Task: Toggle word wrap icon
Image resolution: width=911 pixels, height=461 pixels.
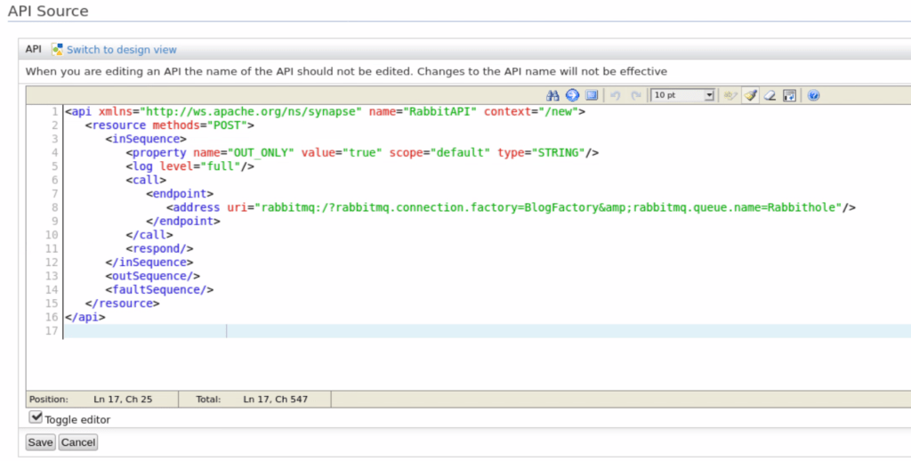Action: tap(790, 95)
